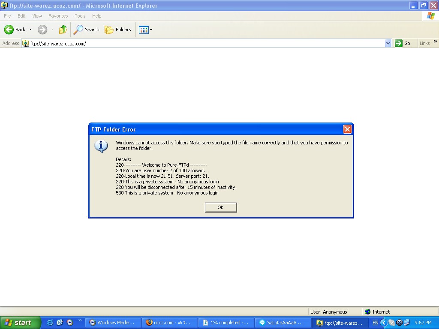Open the Tools menu
Image resolution: width=439 pixels, height=329 pixels.
pos(80,16)
